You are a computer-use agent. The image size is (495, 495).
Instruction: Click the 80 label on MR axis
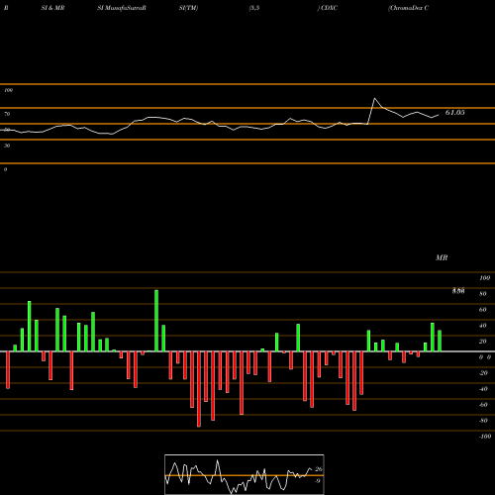click(483, 294)
